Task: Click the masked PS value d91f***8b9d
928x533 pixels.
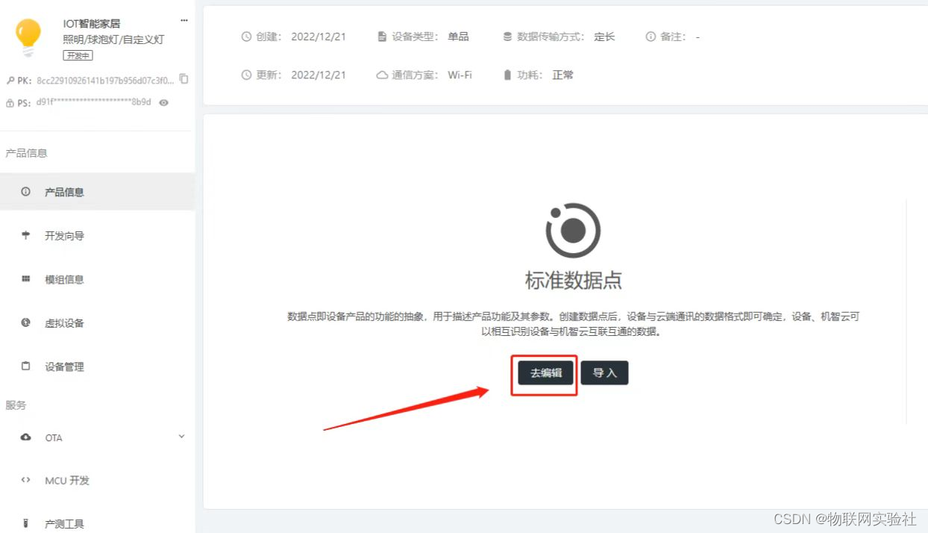Action: pyautogui.click(x=93, y=102)
